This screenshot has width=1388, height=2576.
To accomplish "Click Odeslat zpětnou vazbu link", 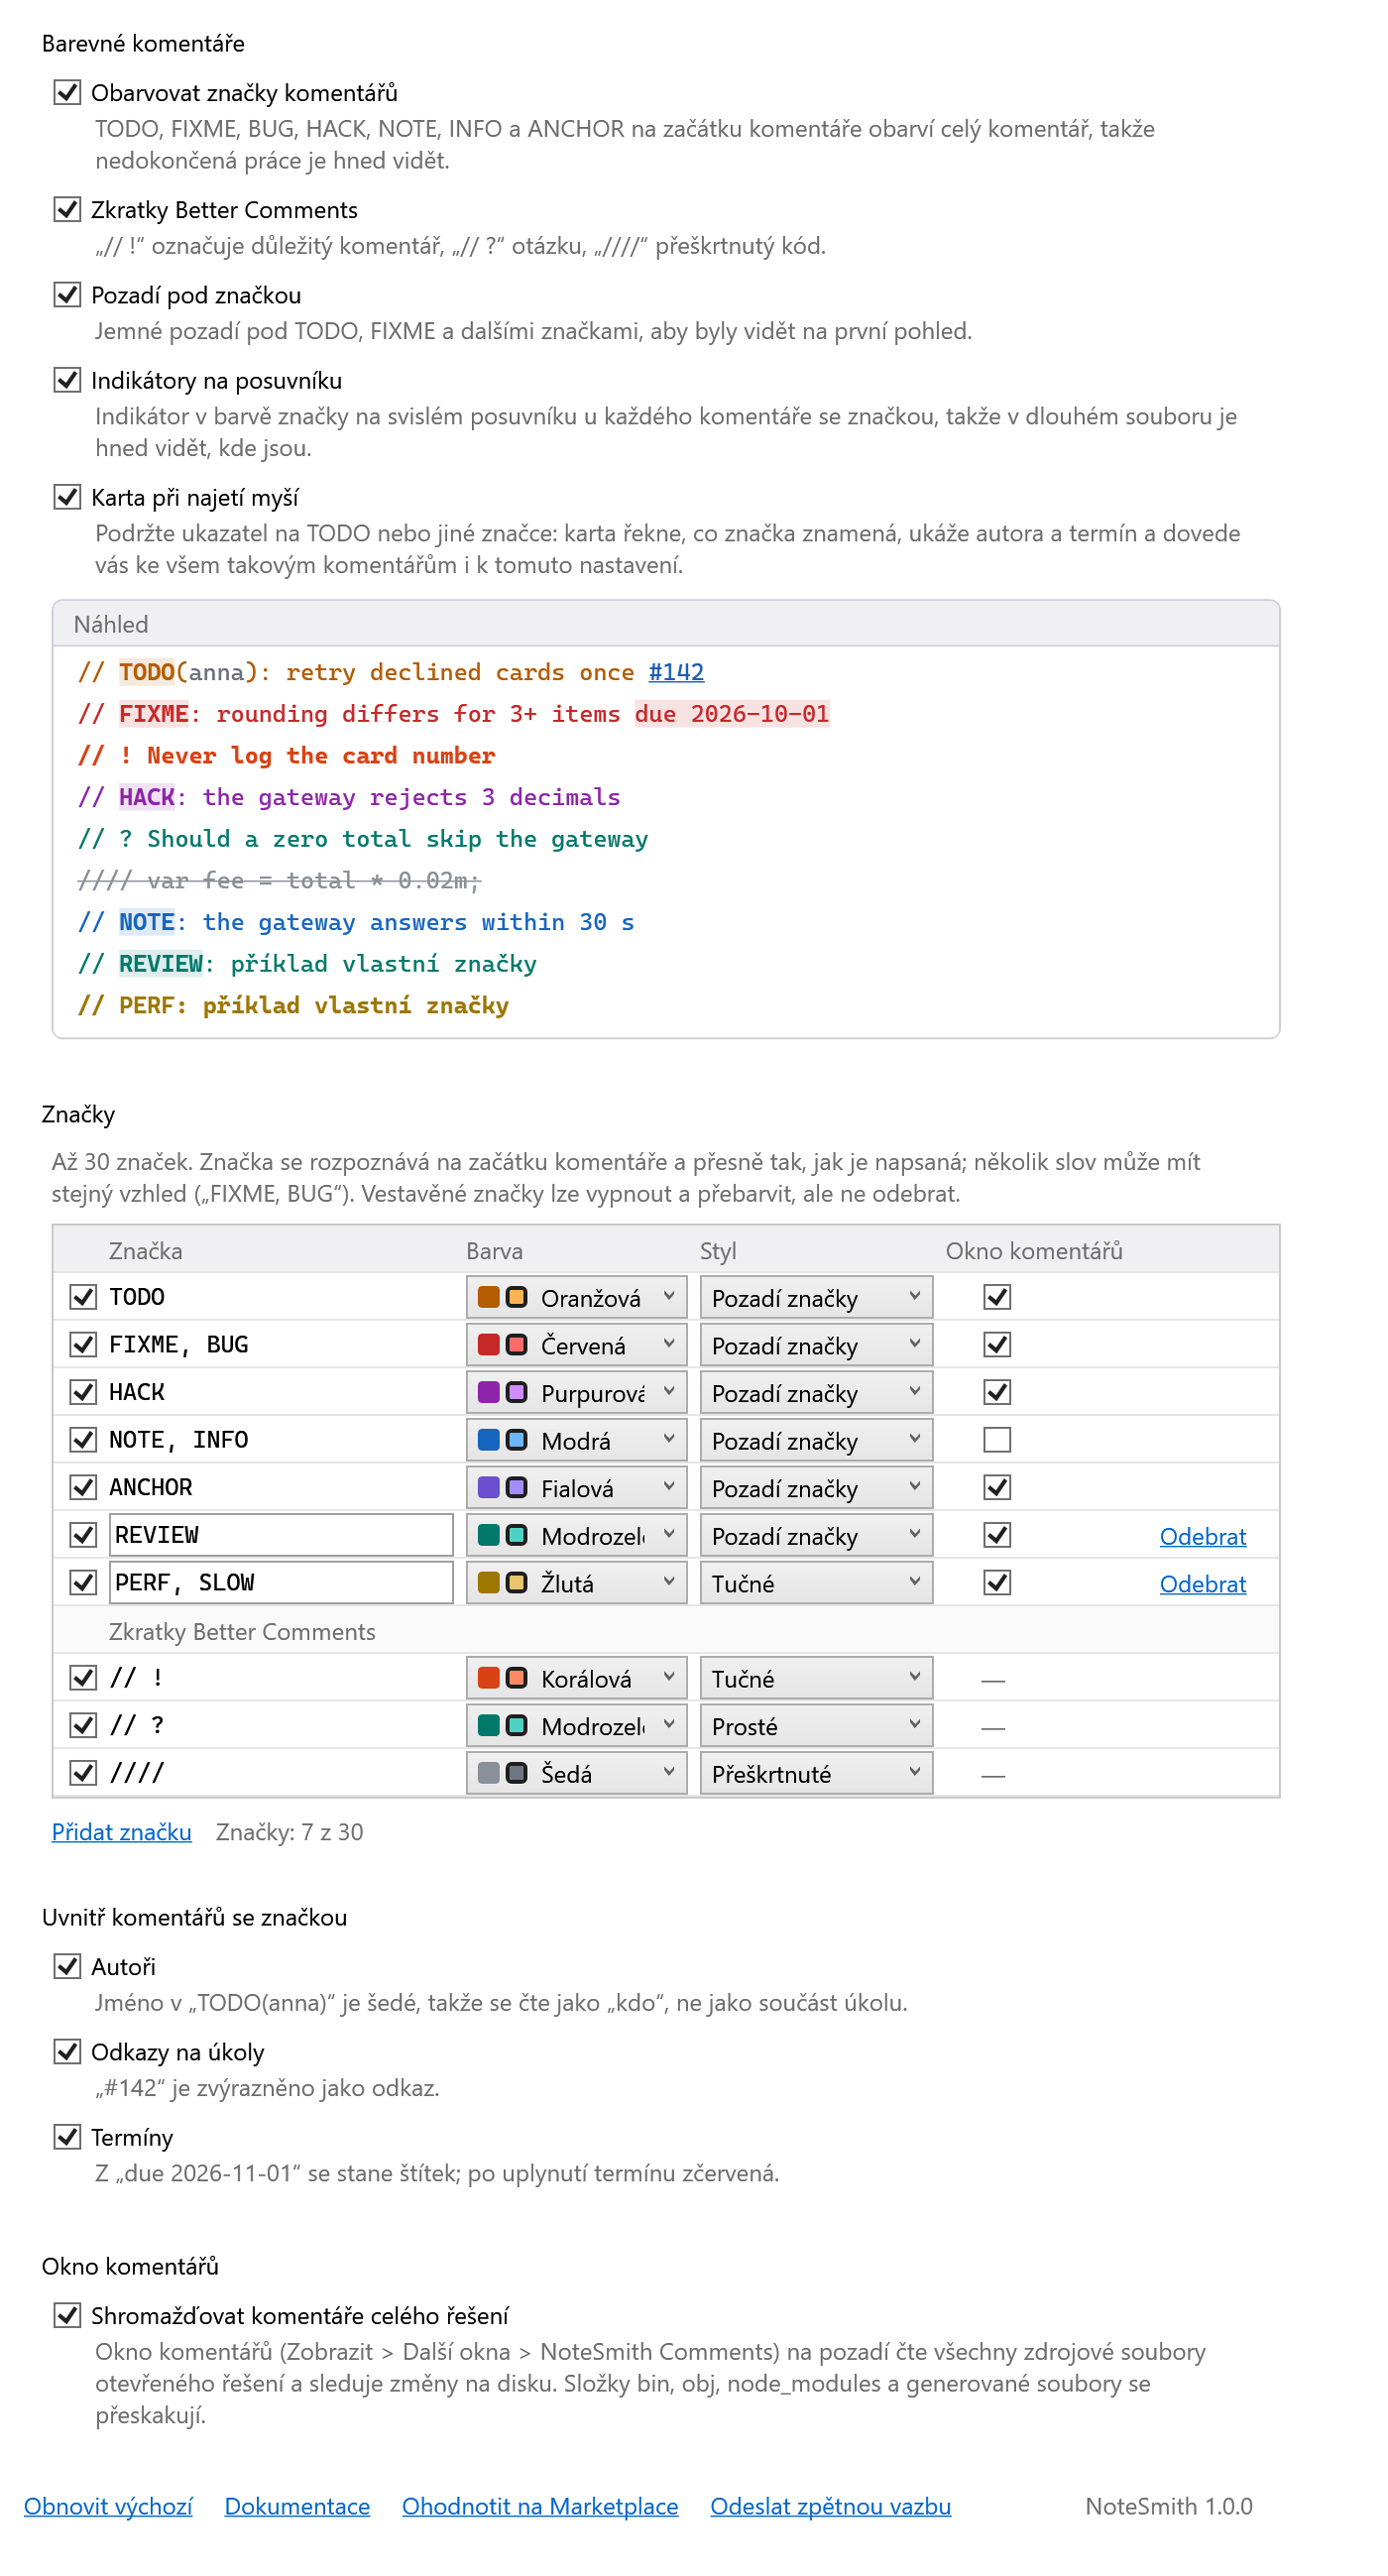I will point(830,2507).
